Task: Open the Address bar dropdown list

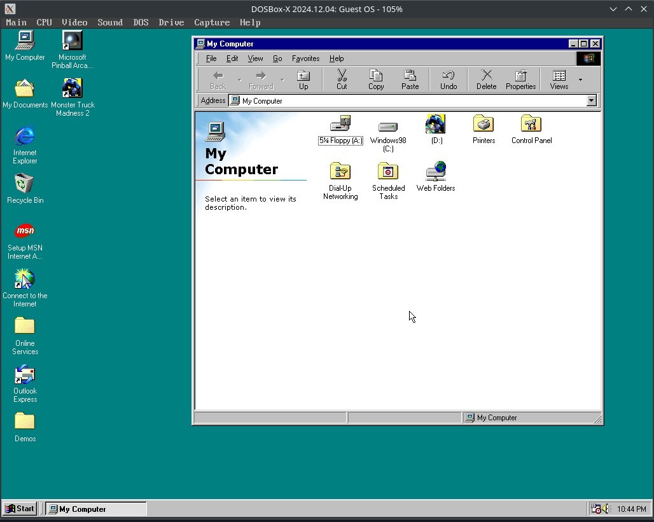Action: pos(591,100)
